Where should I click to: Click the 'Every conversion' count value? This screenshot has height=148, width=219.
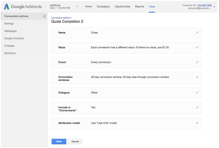(x=101, y=62)
